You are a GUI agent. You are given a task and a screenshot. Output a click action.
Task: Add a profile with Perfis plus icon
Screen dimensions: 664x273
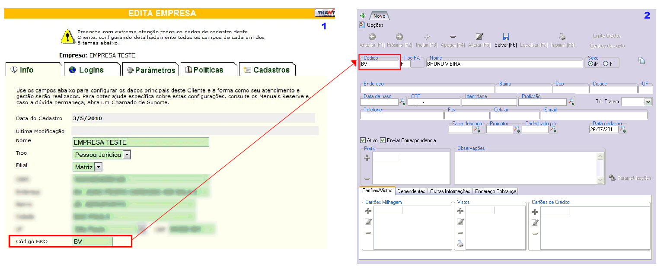pyautogui.click(x=367, y=158)
